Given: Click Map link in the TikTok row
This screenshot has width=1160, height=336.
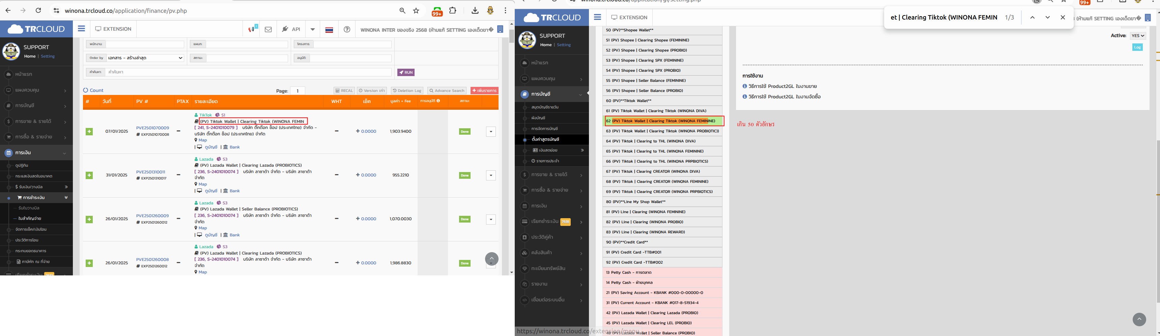Looking at the screenshot, I should point(203,140).
